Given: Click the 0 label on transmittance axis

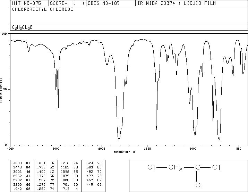Looking at the screenshot, I should coord(6,145).
